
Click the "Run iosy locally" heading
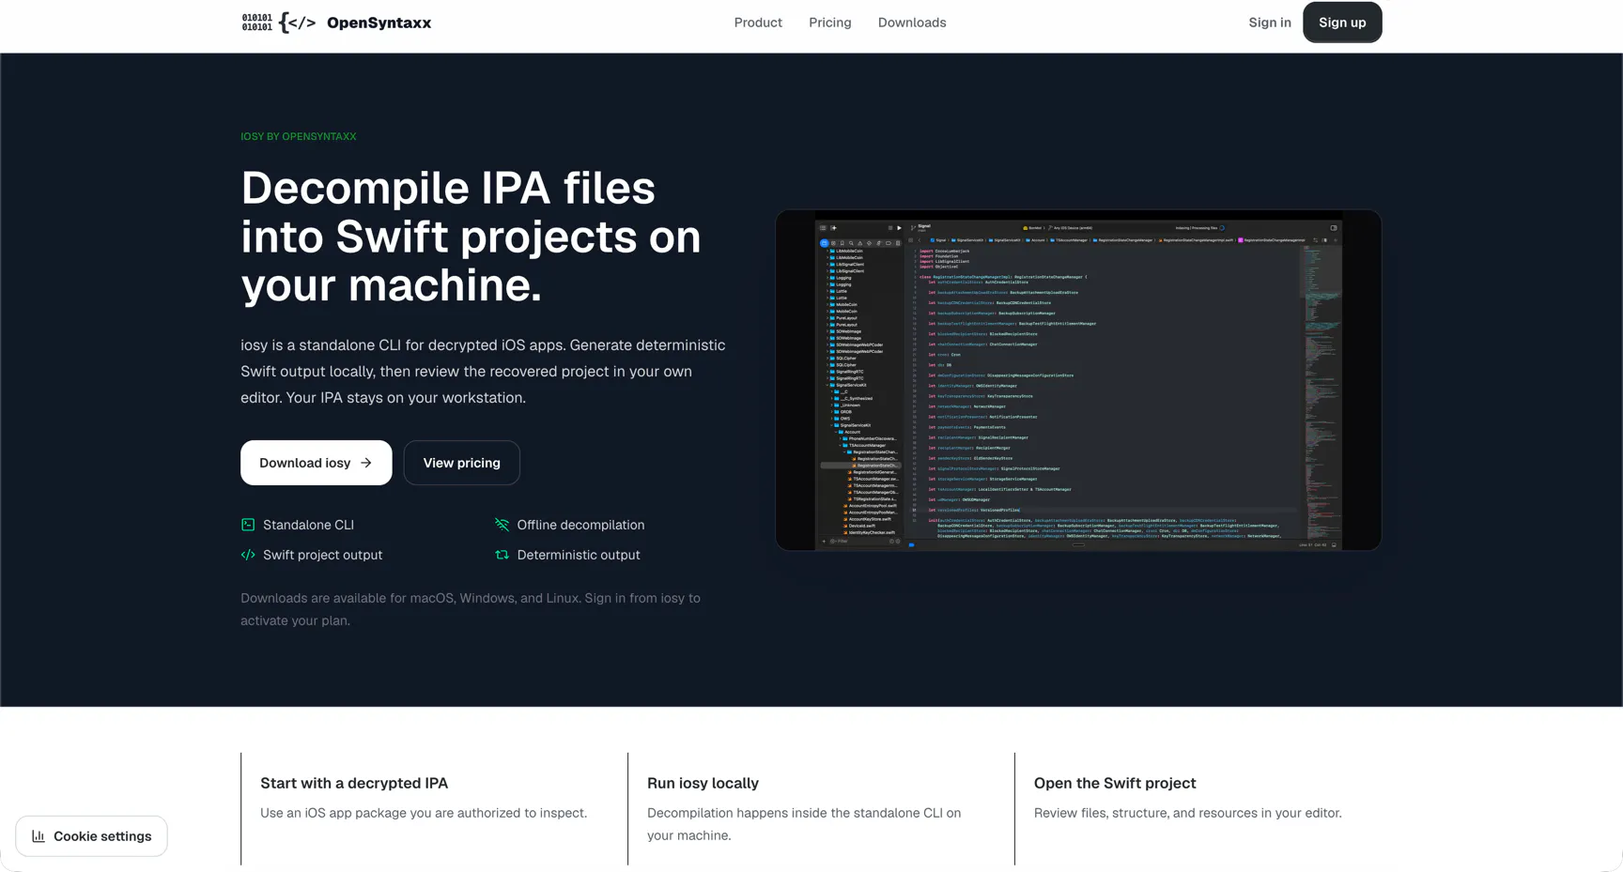click(703, 783)
